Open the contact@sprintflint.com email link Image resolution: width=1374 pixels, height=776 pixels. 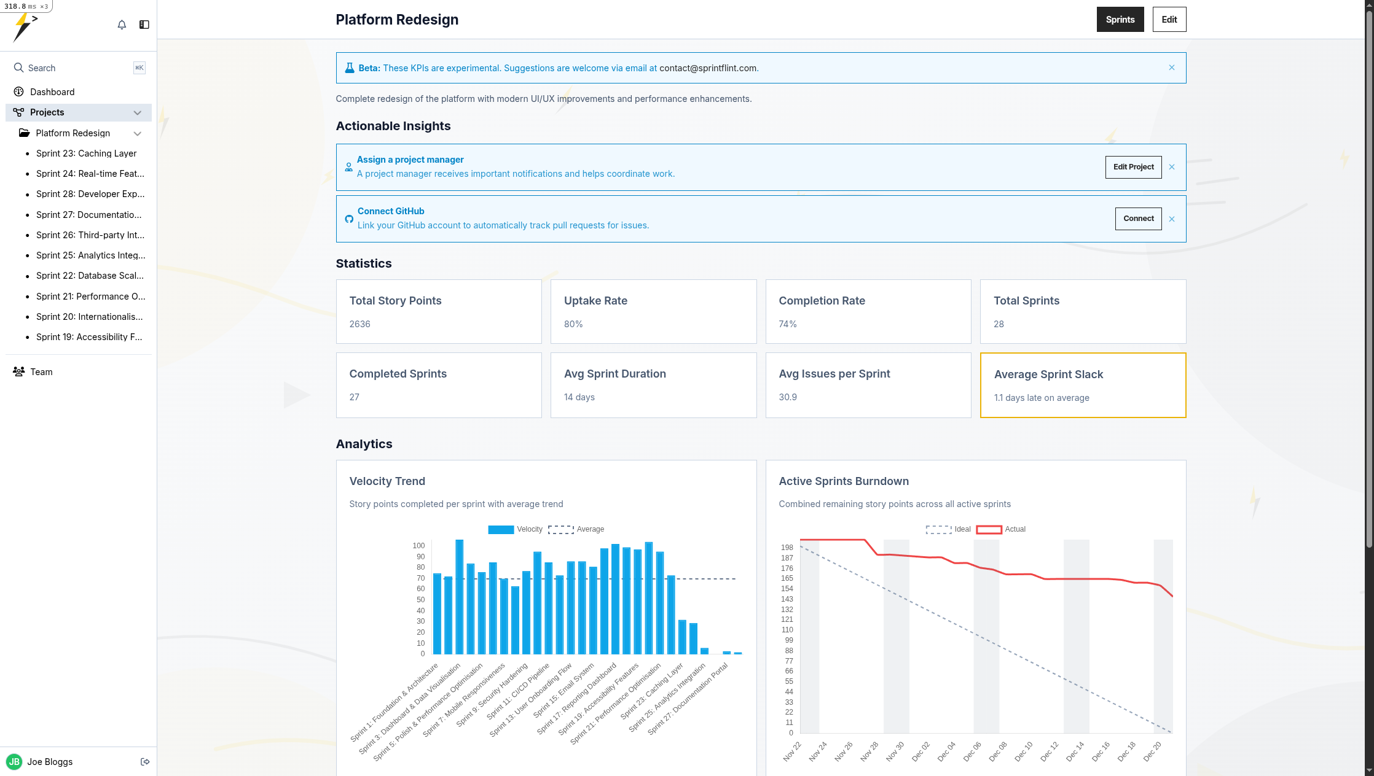pos(708,68)
